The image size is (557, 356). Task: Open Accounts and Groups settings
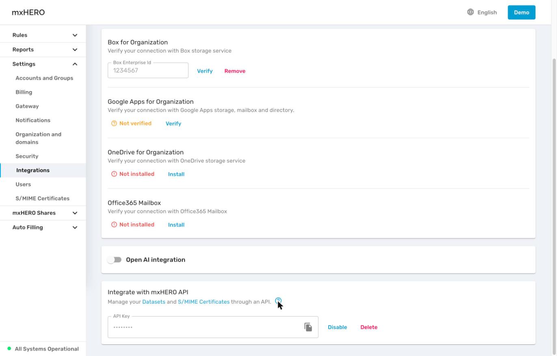pos(44,78)
